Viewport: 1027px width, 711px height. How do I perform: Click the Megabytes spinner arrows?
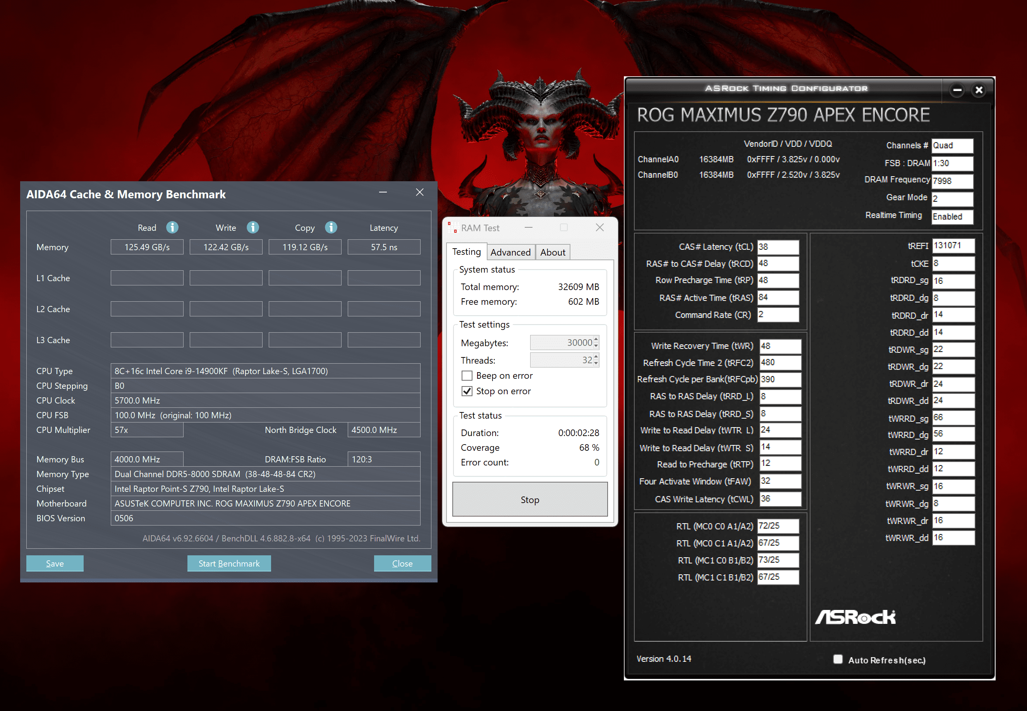596,343
